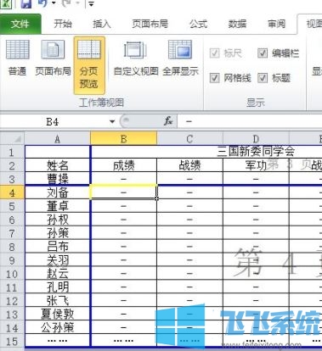Click the cell containing 公孙策

point(58,327)
